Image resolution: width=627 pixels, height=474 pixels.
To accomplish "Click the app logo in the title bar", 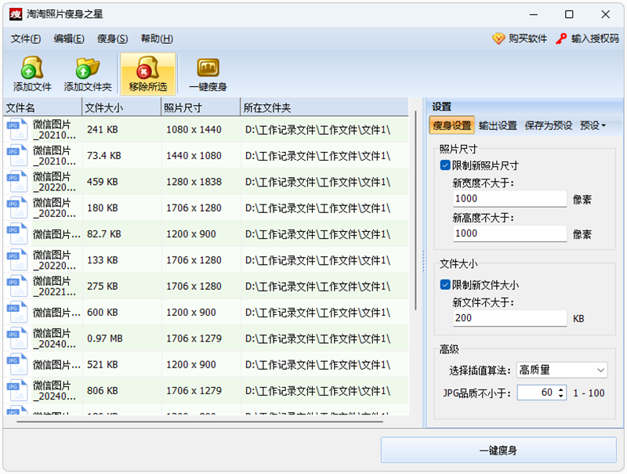I will point(16,14).
